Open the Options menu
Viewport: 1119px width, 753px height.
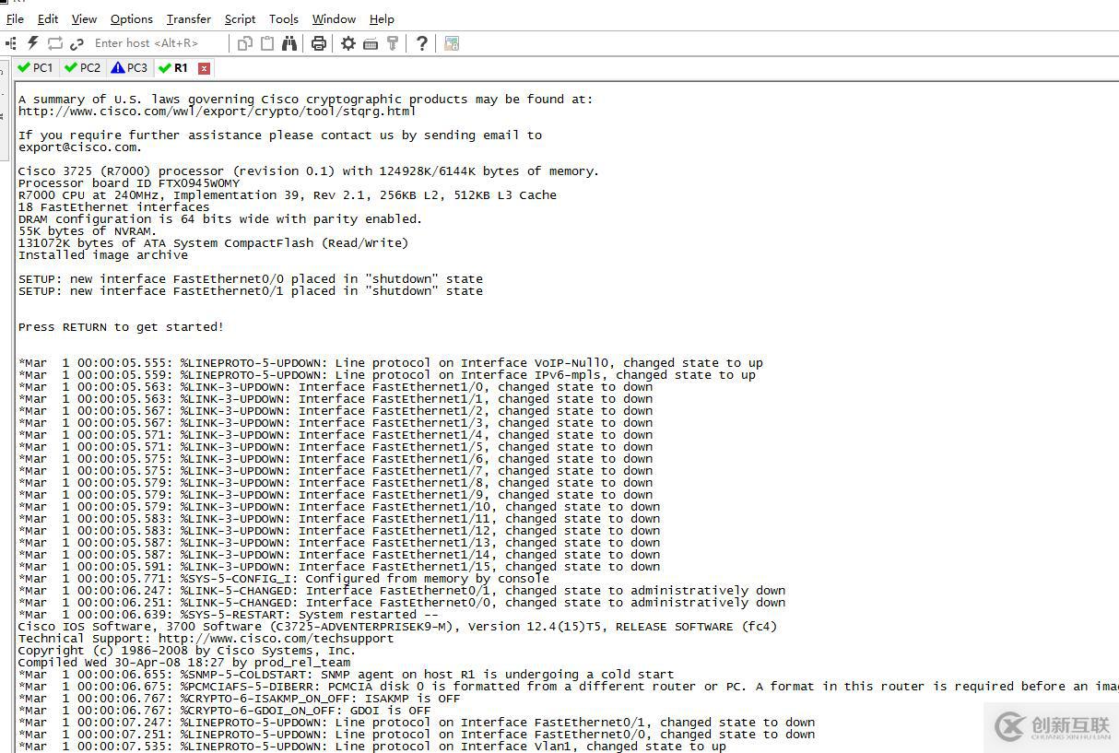(x=132, y=18)
